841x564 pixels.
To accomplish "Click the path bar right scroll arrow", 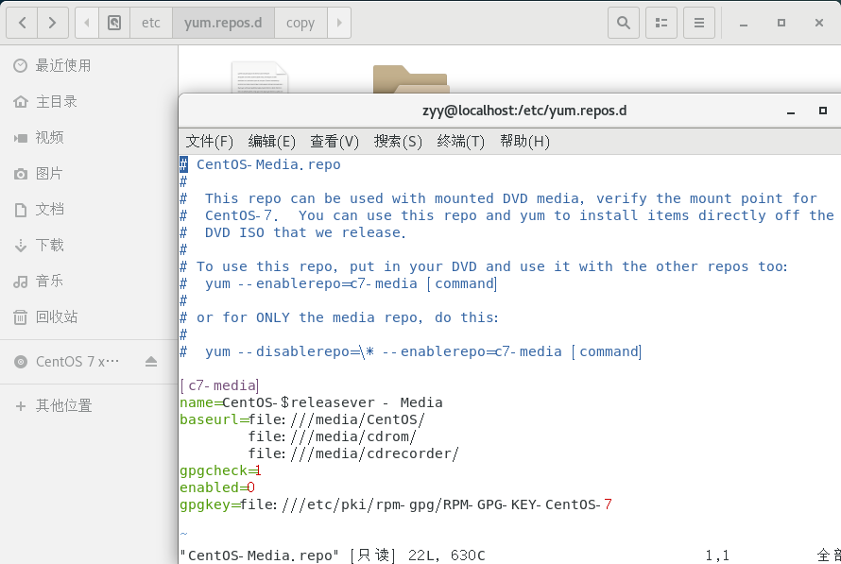I will click(x=339, y=23).
